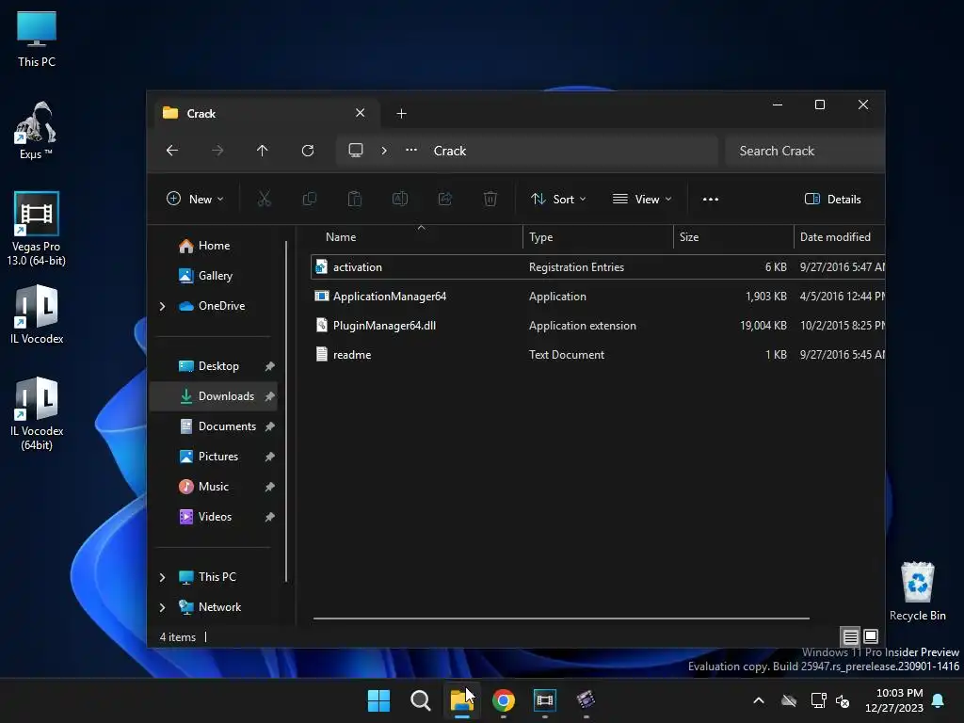The height and width of the screenshot is (723, 964).
Task: Open the New dropdown menu
Action: tap(195, 200)
